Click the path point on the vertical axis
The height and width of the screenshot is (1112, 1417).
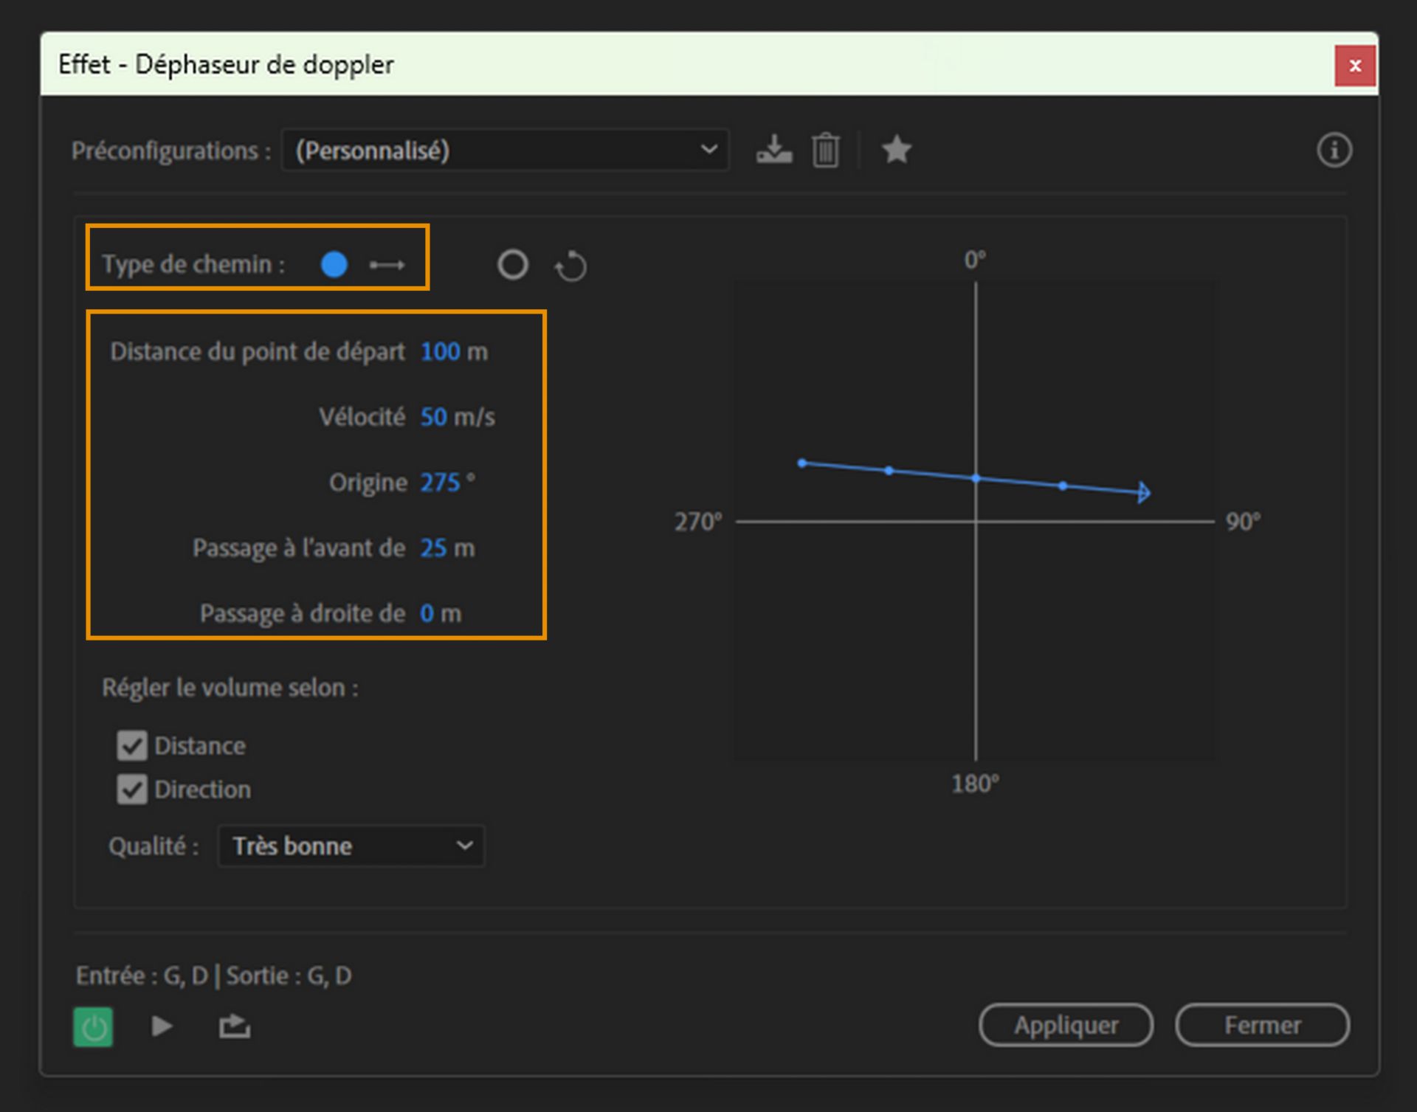(x=976, y=479)
